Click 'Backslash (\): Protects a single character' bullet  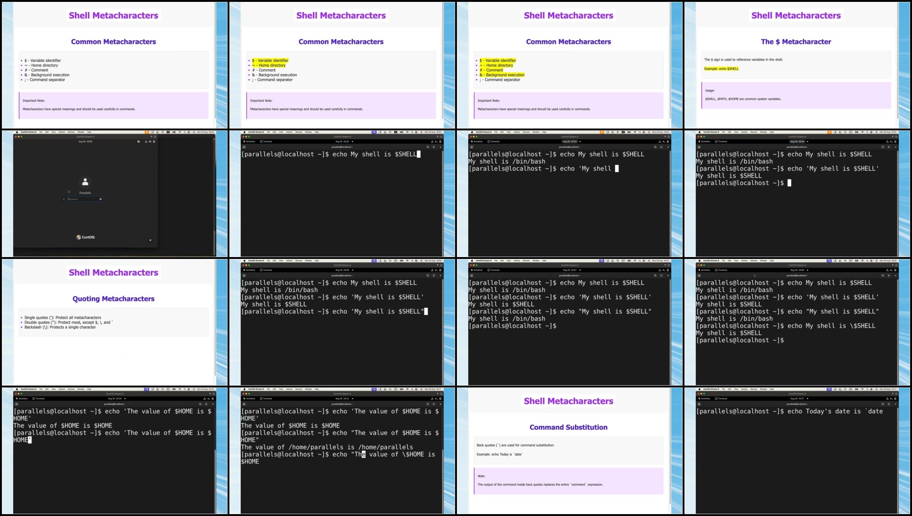click(x=60, y=327)
